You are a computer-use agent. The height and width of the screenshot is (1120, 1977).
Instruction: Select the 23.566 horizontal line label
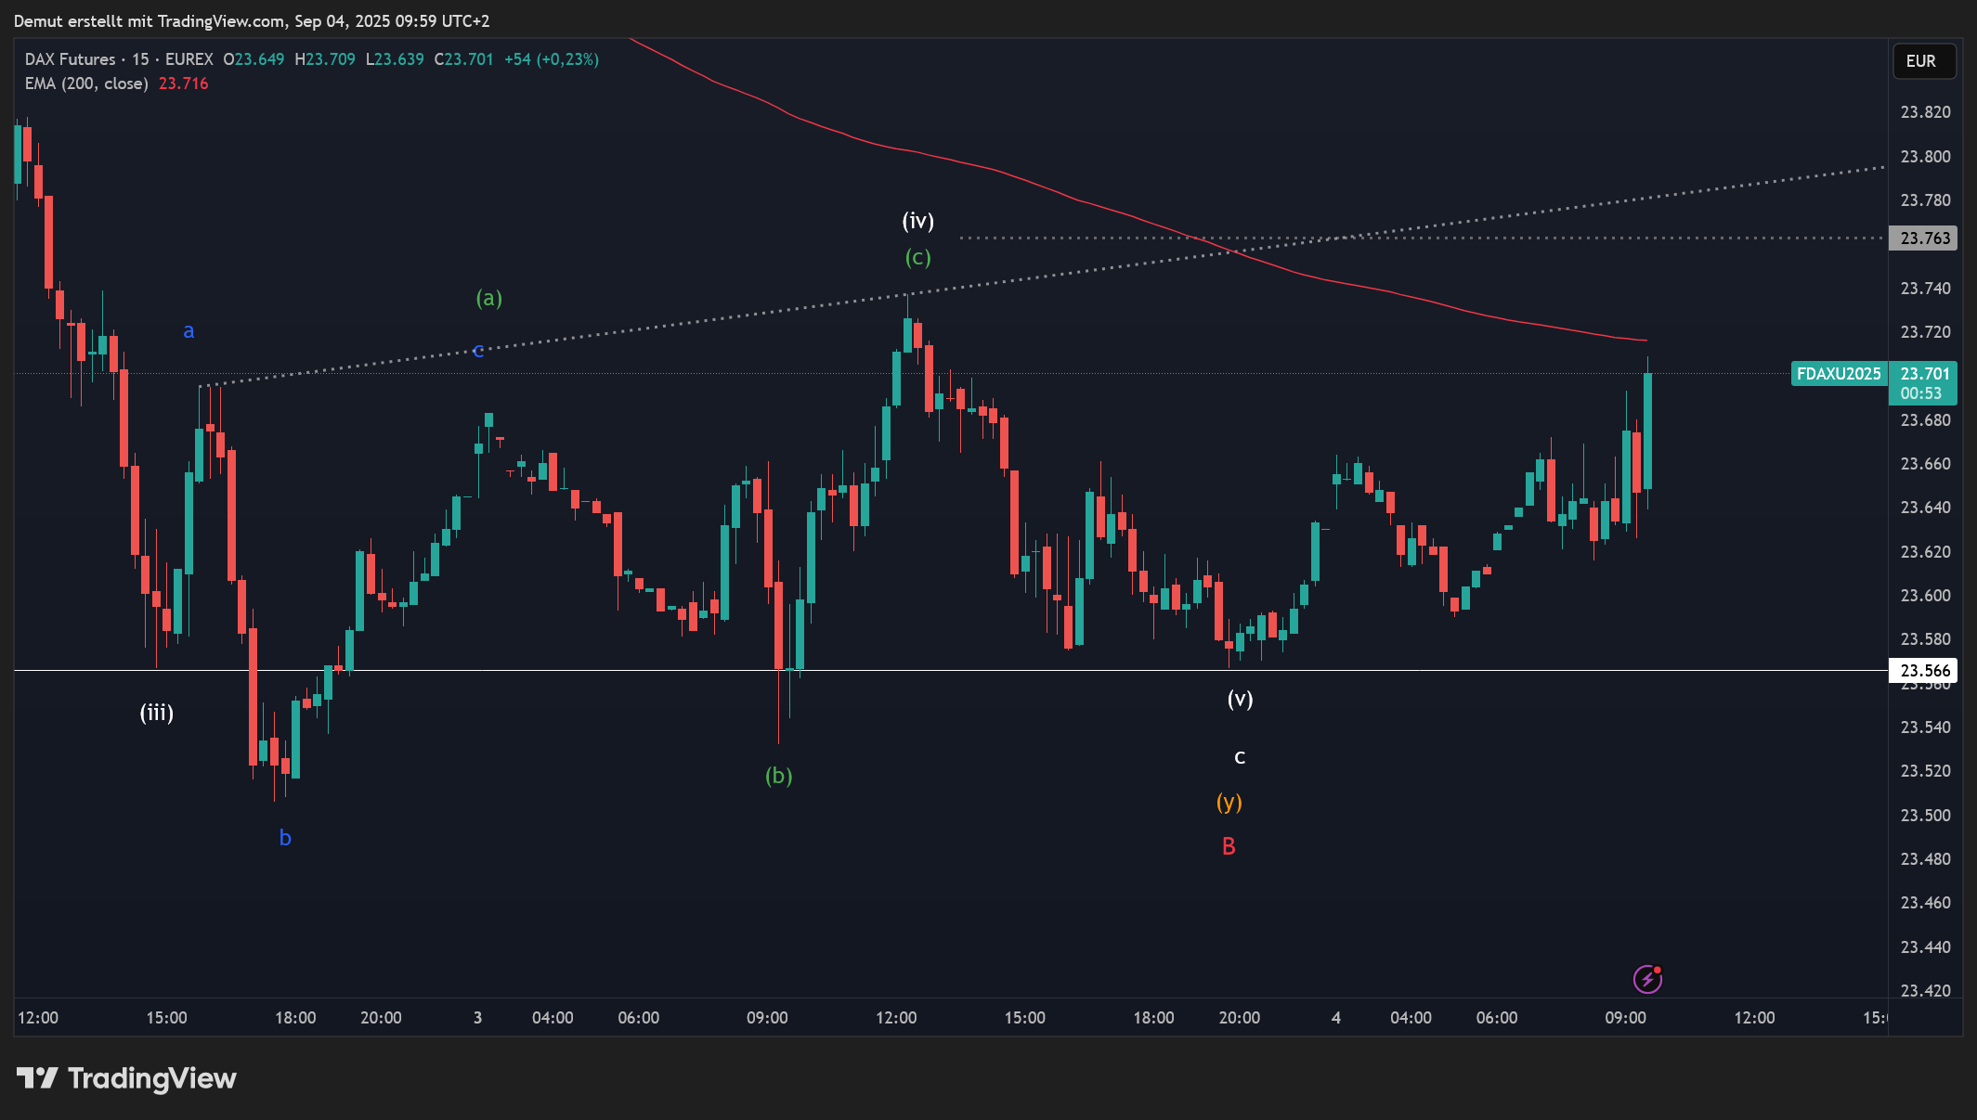click(x=1924, y=670)
